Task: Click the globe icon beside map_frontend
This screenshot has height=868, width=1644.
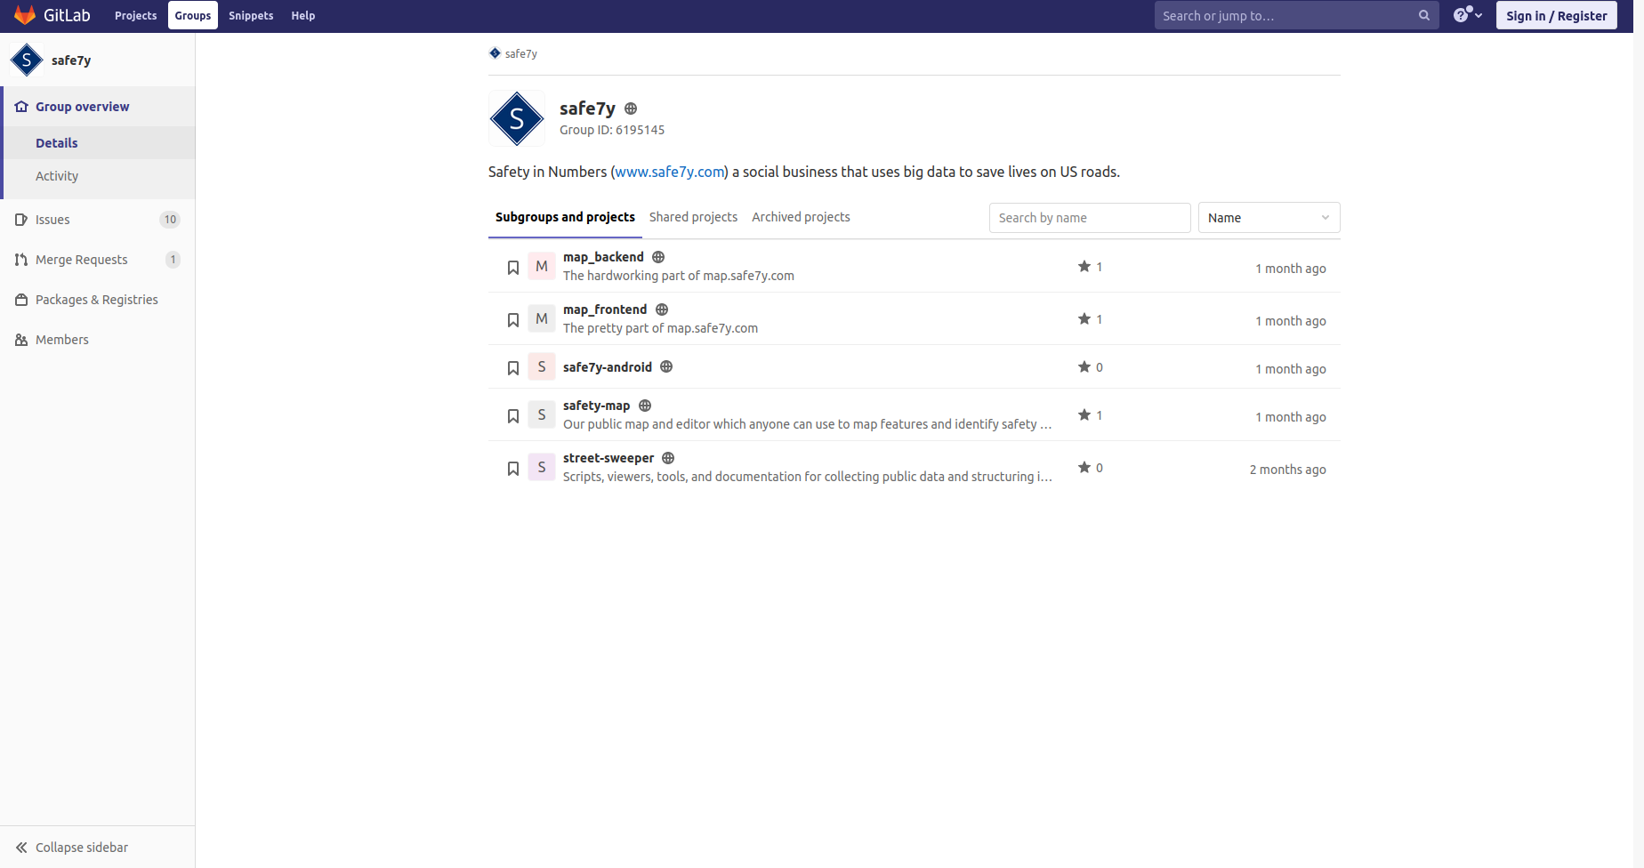Action: [662, 309]
